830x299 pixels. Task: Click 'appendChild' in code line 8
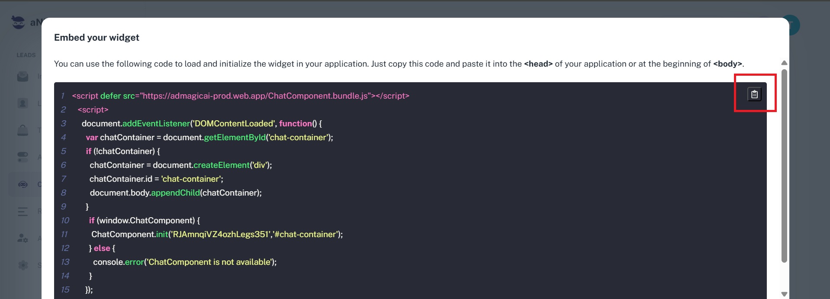[175, 193]
